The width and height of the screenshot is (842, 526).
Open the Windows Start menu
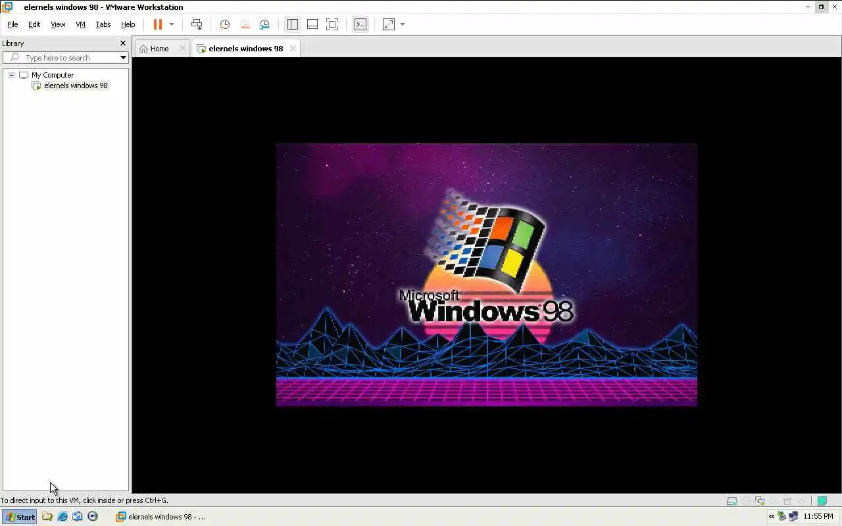pos(19,517)
